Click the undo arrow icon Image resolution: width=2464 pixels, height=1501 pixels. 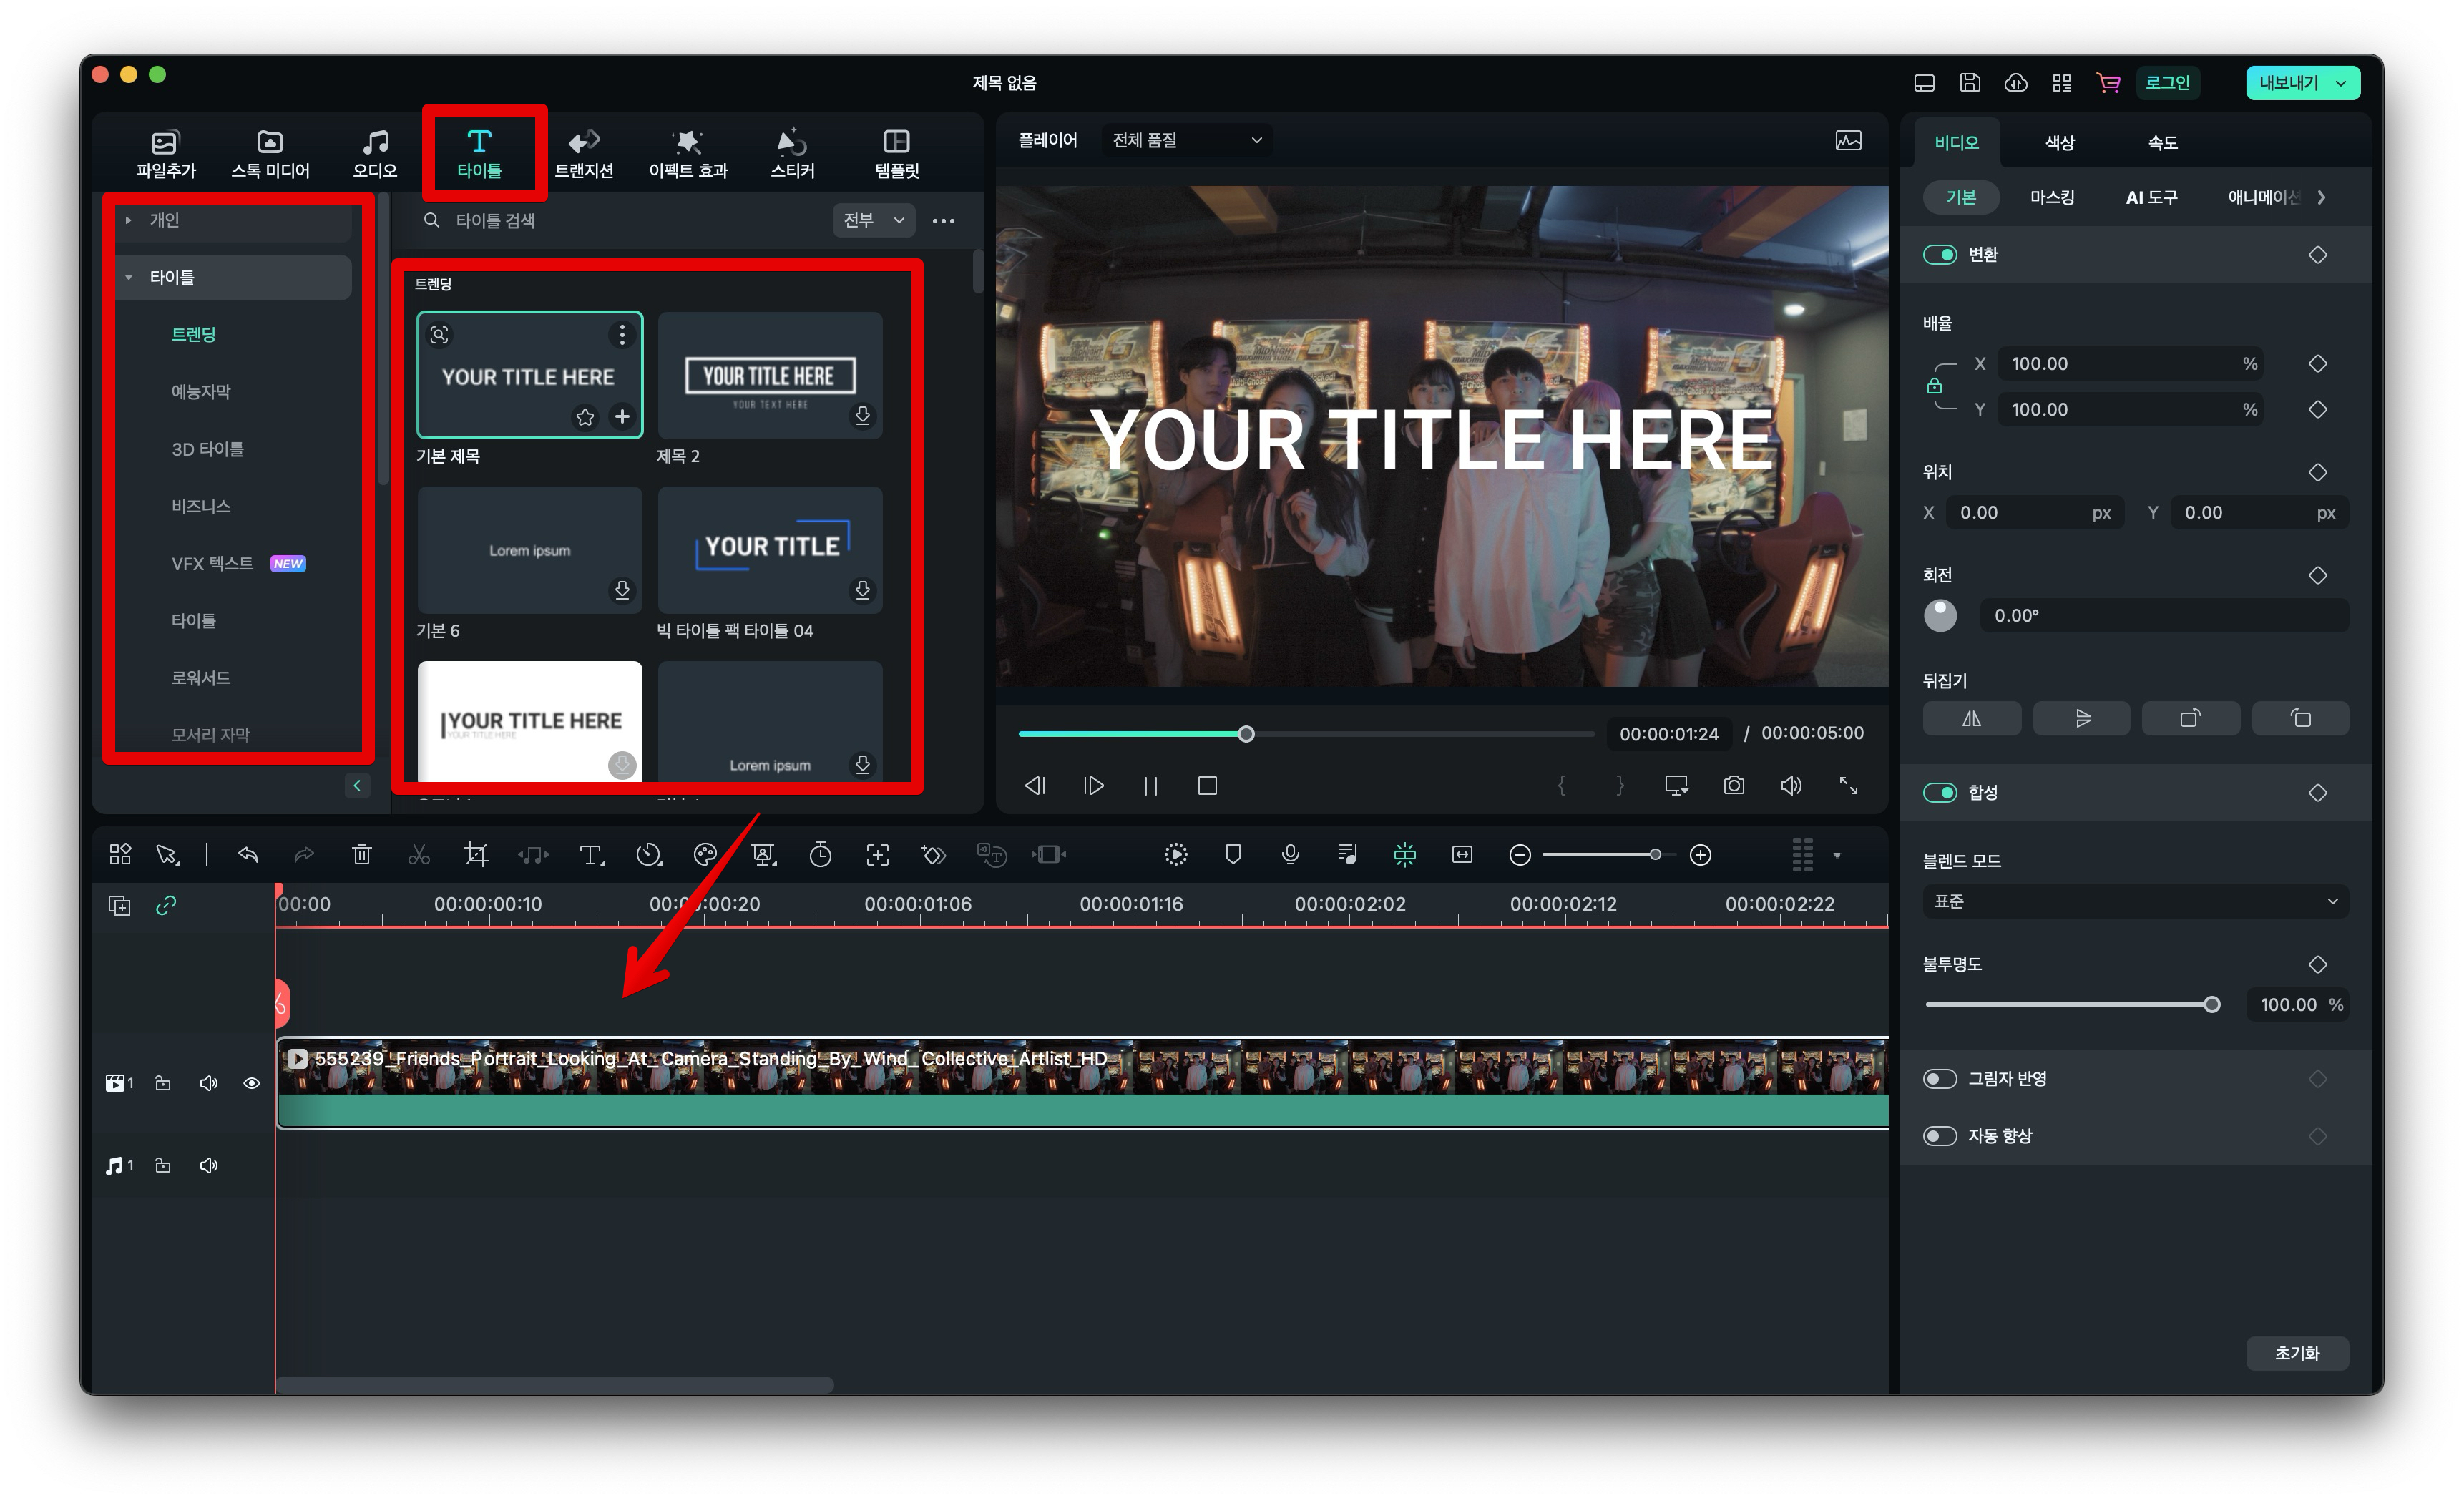[x=248, y=854]
